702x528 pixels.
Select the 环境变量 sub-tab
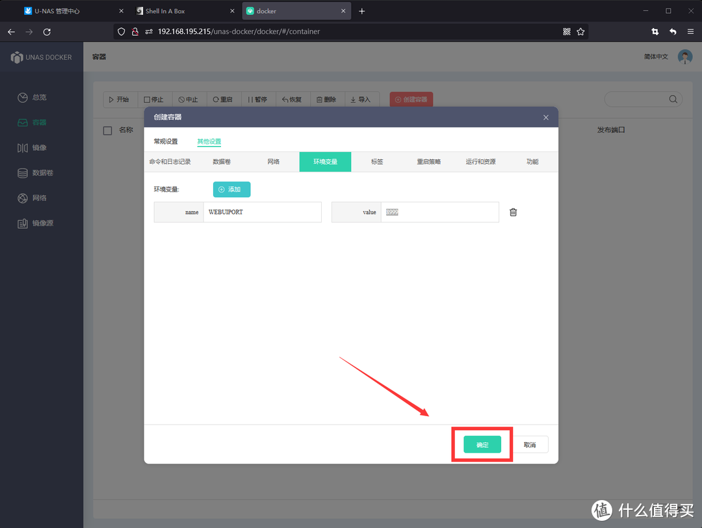coord(325,162)
